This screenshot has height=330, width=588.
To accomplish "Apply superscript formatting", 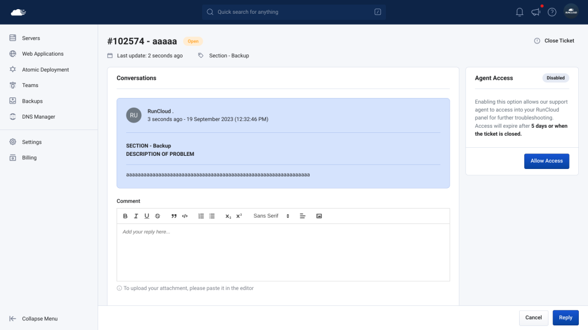I will (239, 216).
